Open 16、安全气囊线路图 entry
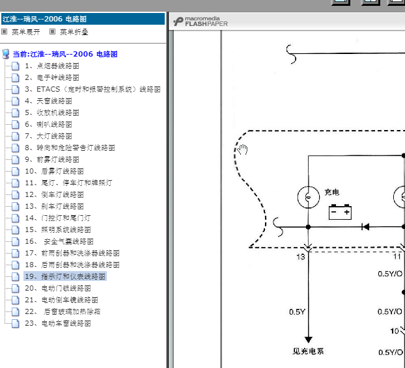Viewport: 405px width, 368px height. tap(59, 242)
